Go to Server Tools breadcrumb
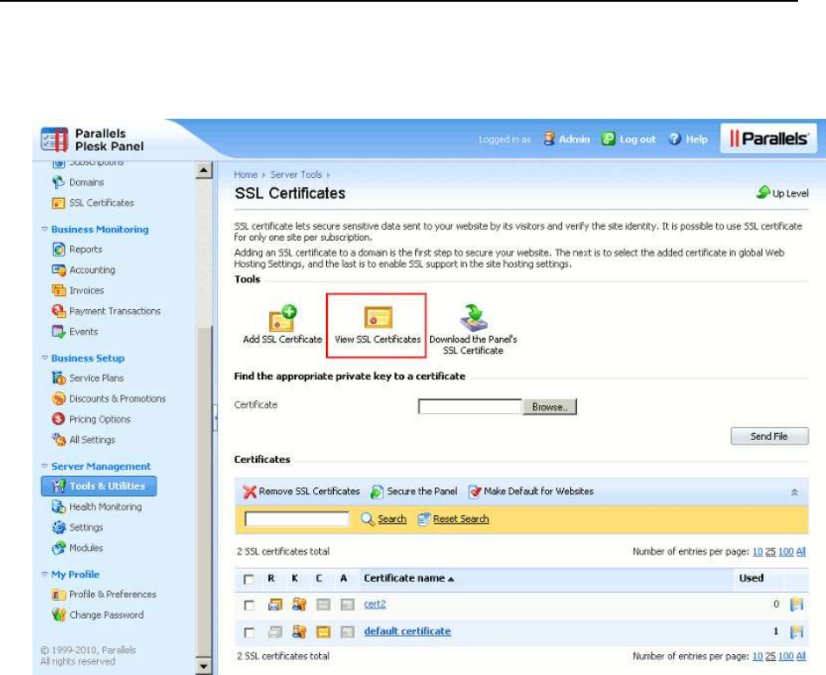Viewport: 826px width, 675px height. click(296, 175)
